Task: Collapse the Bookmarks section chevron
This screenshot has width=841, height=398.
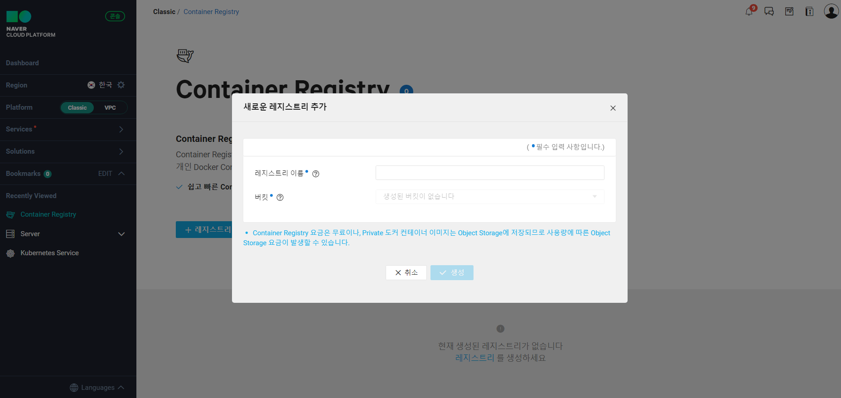Action: click(x=121, y=174)
